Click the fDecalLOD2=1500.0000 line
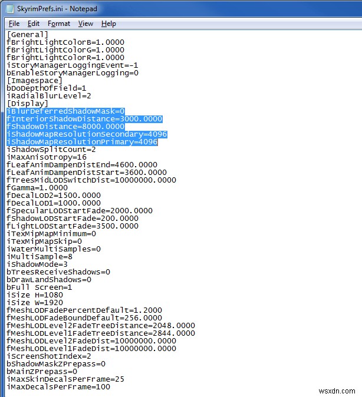Screen dimensions: 362x397 [54, 196]
